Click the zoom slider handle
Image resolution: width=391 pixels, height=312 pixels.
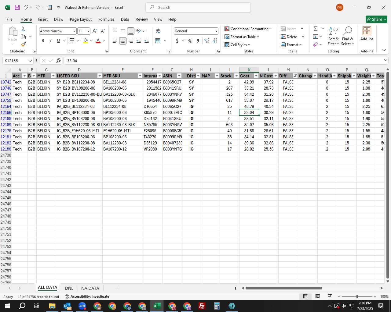(x=357, y=296)
